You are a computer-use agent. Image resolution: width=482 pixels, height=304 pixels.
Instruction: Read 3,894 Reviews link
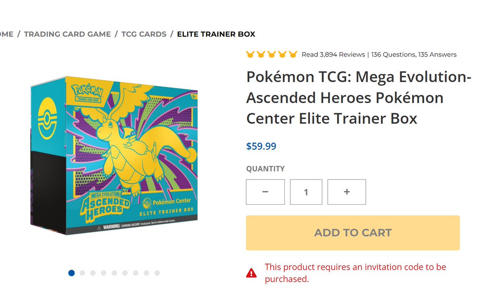pyautogui.click(x=333, y=54)
